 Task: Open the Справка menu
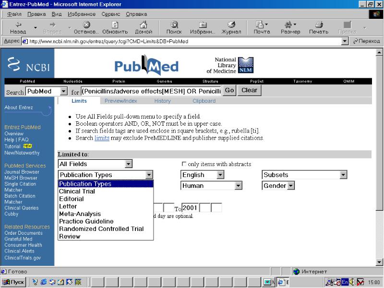coord(136,14)
